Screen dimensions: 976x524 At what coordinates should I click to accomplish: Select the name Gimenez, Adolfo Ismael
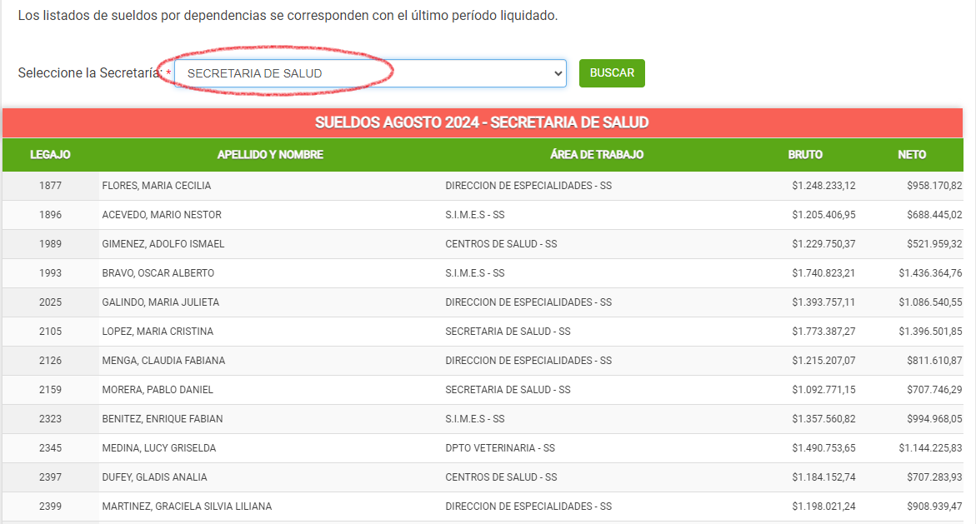coord(163,244)
